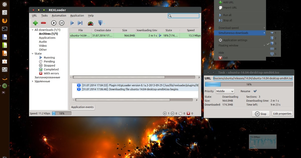Open the Application menu
The height and width of the screenshot is (158, 301).
(x=77, y=16)
